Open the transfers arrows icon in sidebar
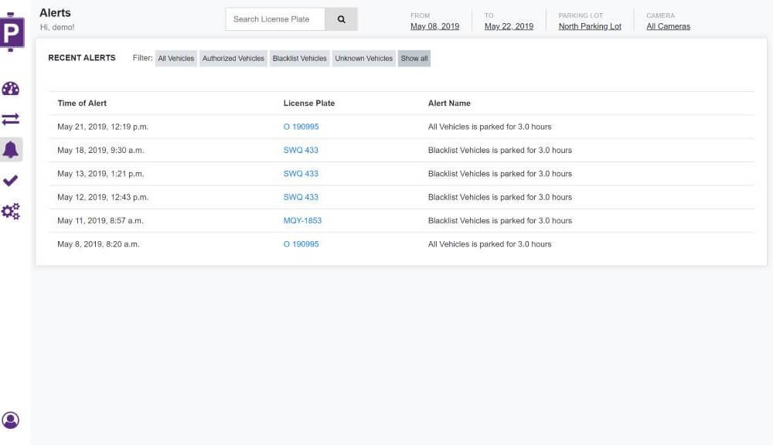The width and height of the screenshot is (773, 445). coord(10,119)
